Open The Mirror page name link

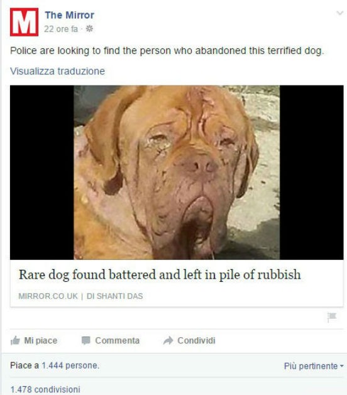coord(70,15)
